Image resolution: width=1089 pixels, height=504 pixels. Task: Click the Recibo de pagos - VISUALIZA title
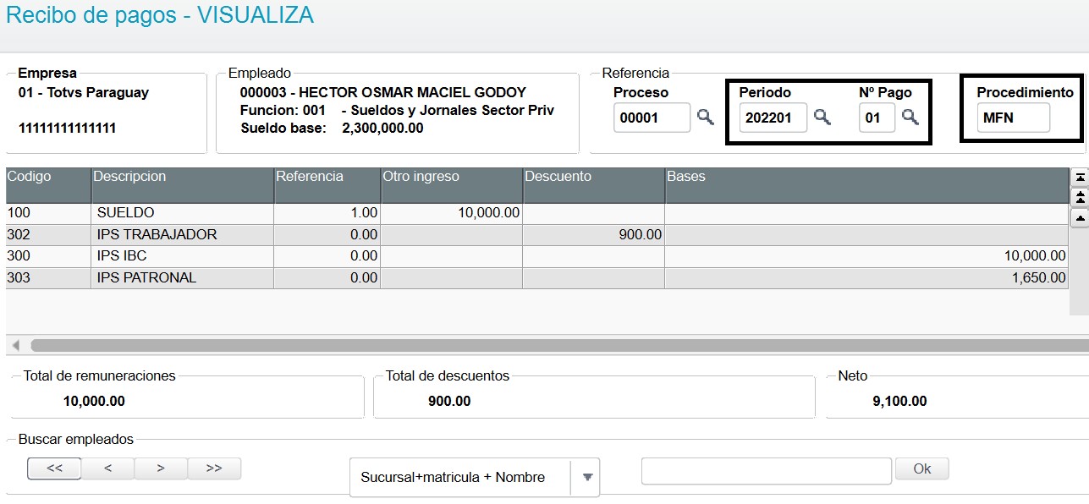click(160, 15)
